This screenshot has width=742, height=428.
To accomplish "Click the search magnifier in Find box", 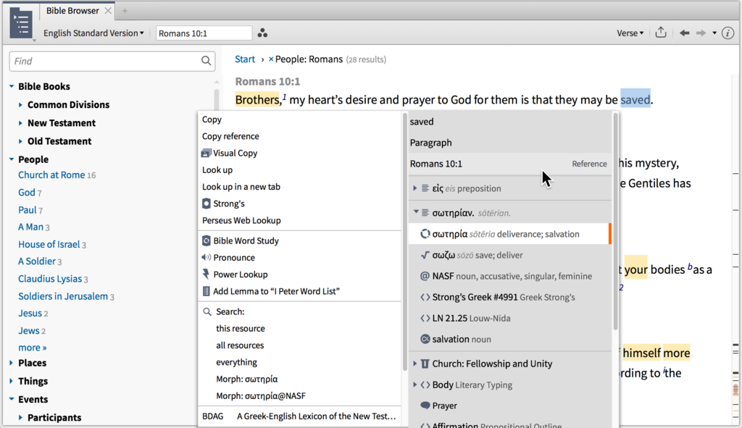I will click(206, 61).
